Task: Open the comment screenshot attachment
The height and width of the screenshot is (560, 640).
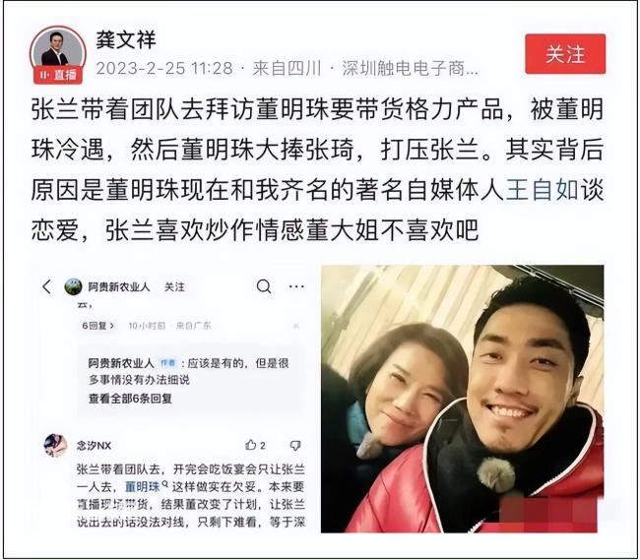Action: click(175, 399)
